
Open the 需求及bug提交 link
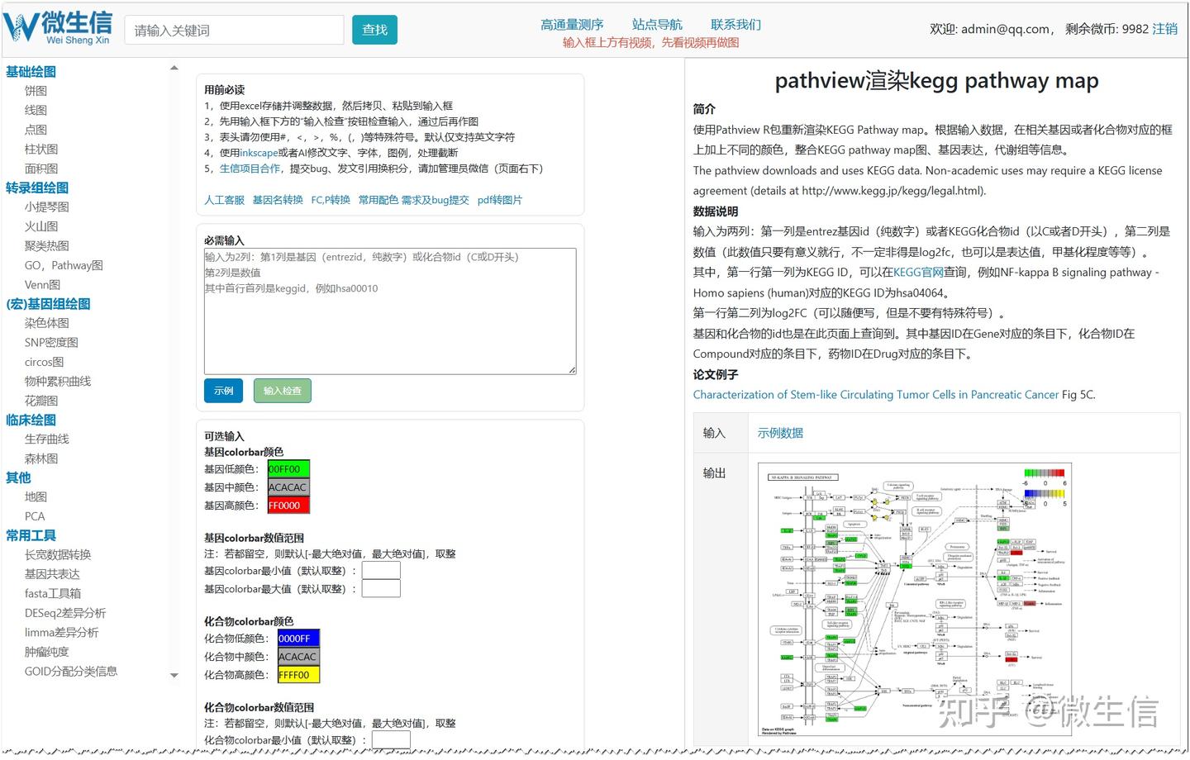pyautogui.click(x=436, y=200)
